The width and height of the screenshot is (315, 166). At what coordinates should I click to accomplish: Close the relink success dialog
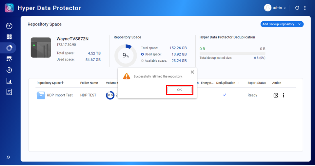point(192,72)
